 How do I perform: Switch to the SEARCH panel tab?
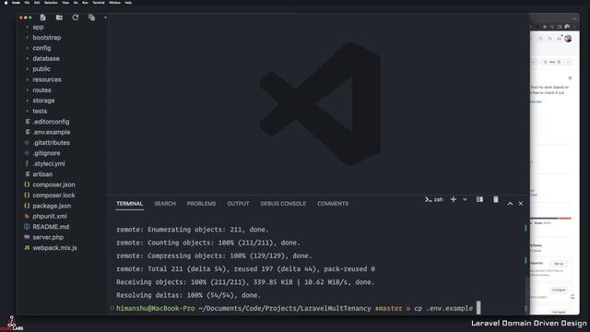[165, 204]
